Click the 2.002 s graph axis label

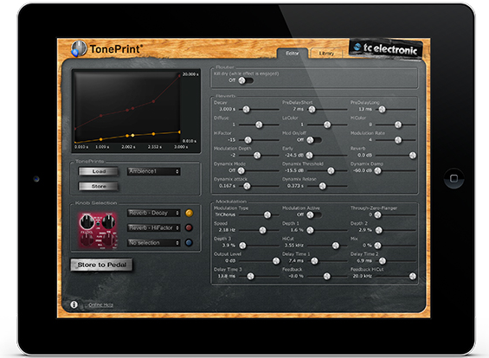coord(128,147)
